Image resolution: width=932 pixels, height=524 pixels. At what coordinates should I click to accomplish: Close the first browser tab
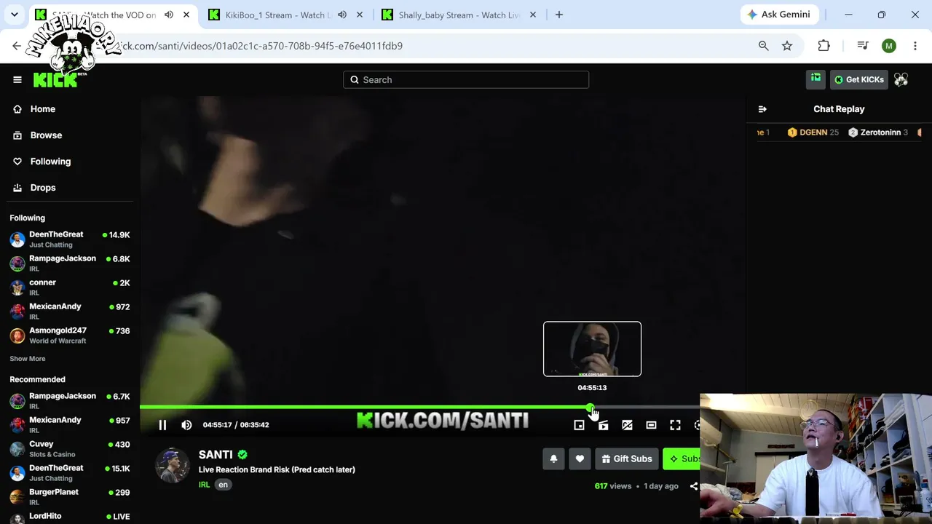(x=186, y=15)
